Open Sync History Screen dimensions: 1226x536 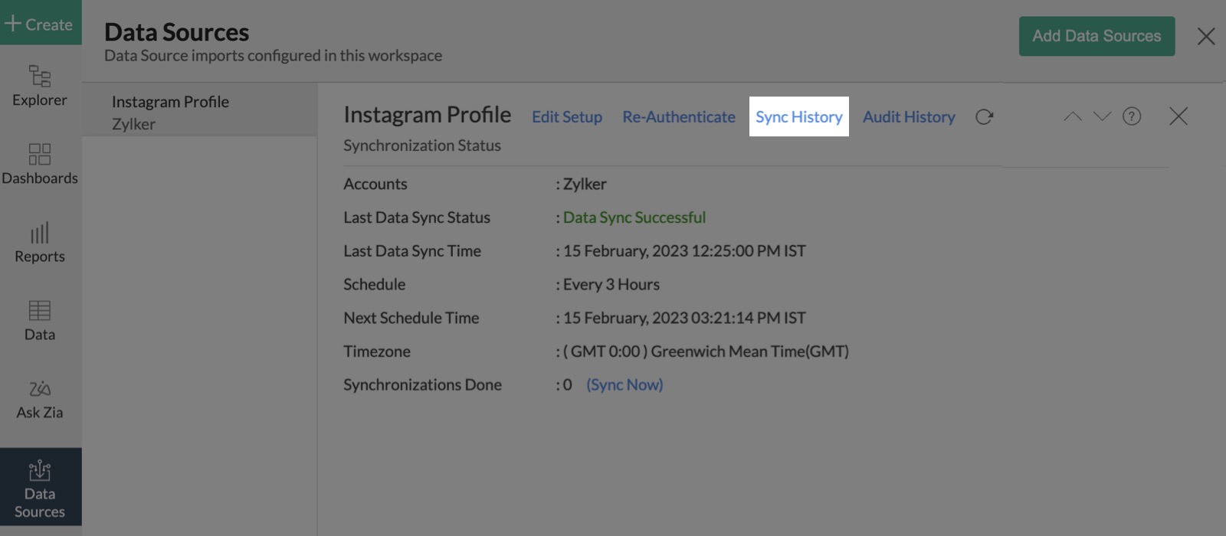point(799,116)
